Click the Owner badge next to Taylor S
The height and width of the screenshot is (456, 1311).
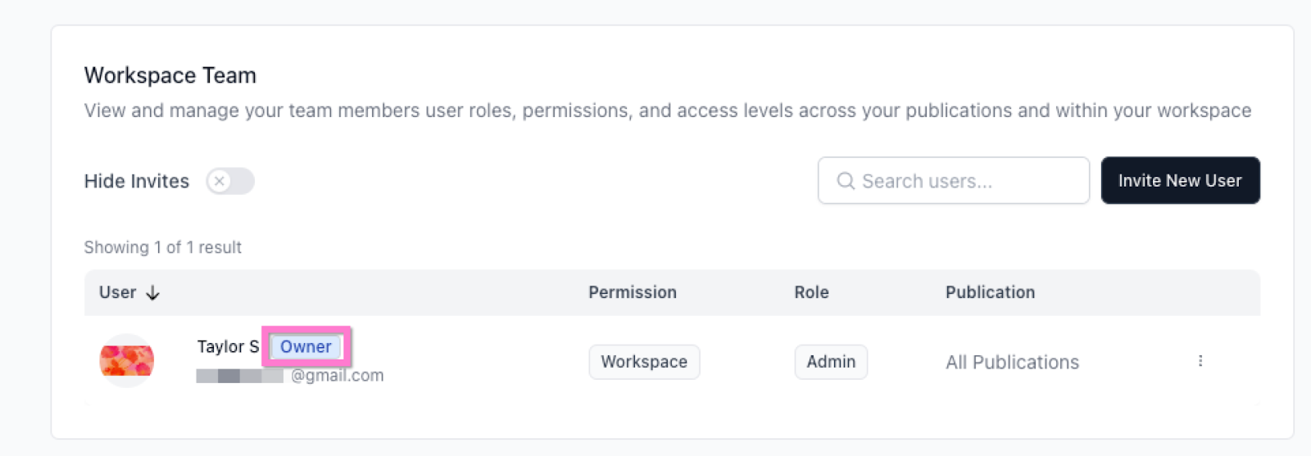[306, 347]
